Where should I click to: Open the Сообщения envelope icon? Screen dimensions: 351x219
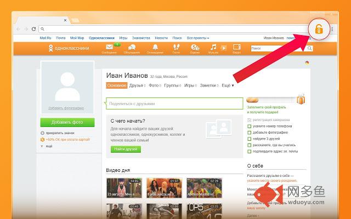point(109,47)
